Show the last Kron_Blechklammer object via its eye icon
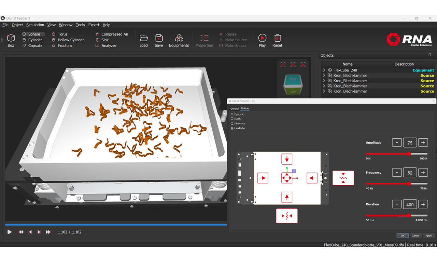The image size is (437, 262). (330, 91)
